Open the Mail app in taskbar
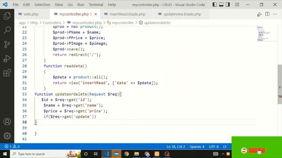Image resolution: width=282 pixels, height=158 pixels. coord(116,154)
